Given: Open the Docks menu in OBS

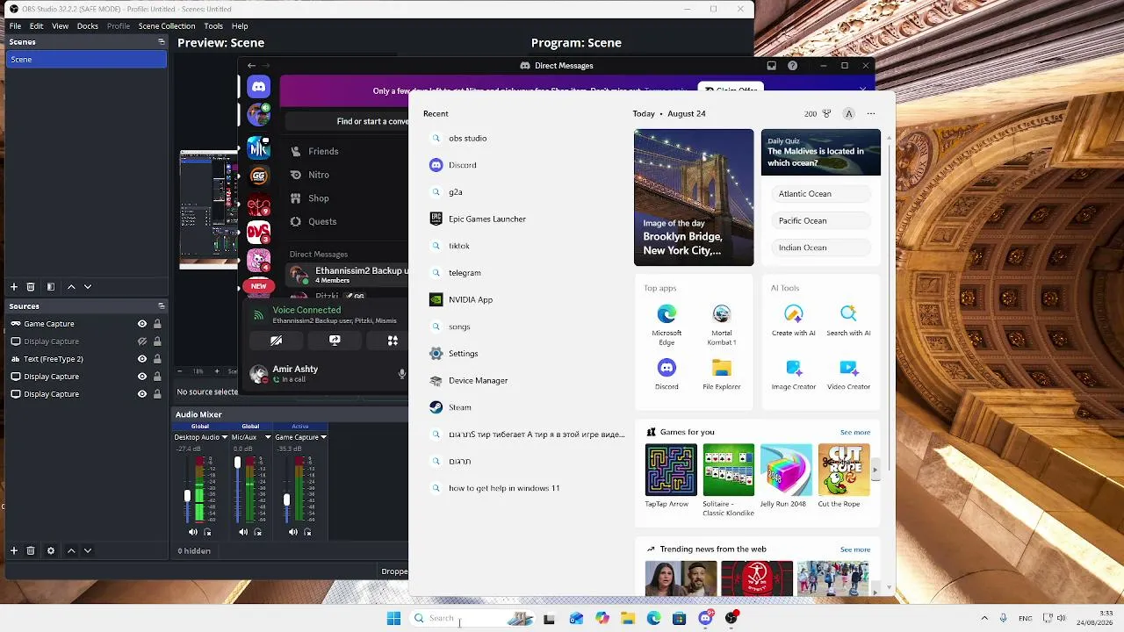Looking at the screenshot, I should 88,26.
